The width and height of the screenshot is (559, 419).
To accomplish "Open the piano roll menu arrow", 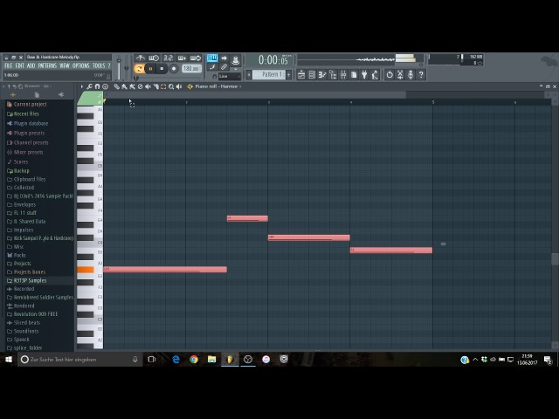I will pos(81,86).
